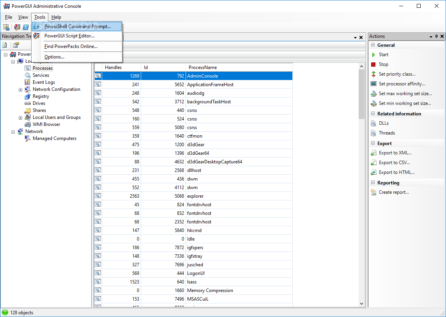
Task: Collapse the Local System tree node
Action: tap(13, 61)
